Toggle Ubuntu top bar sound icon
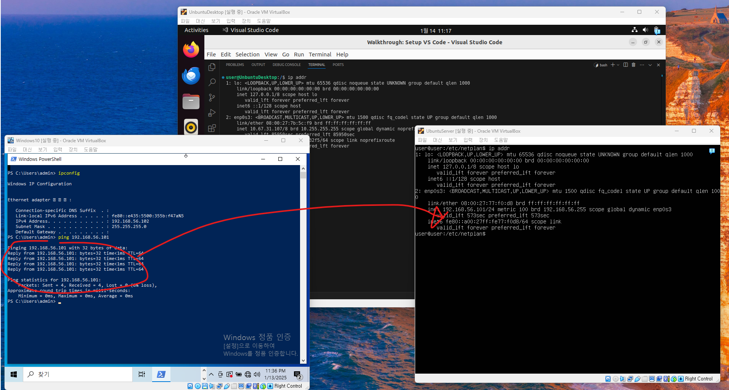This screenshot has width=729, height=390. pyautogui.click(x=645, y=30)
